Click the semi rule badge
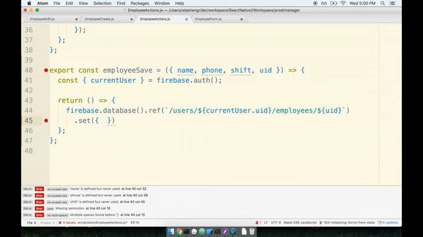Image resolution: width=423 pixels, height=237 pixels. coord(50,209)
